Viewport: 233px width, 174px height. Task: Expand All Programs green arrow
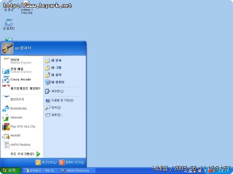[x=38, y=154]
